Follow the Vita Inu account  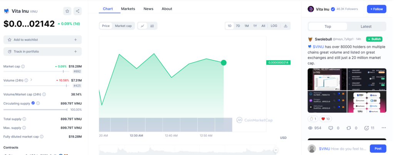pyautogui.click(x=376, y=9)
